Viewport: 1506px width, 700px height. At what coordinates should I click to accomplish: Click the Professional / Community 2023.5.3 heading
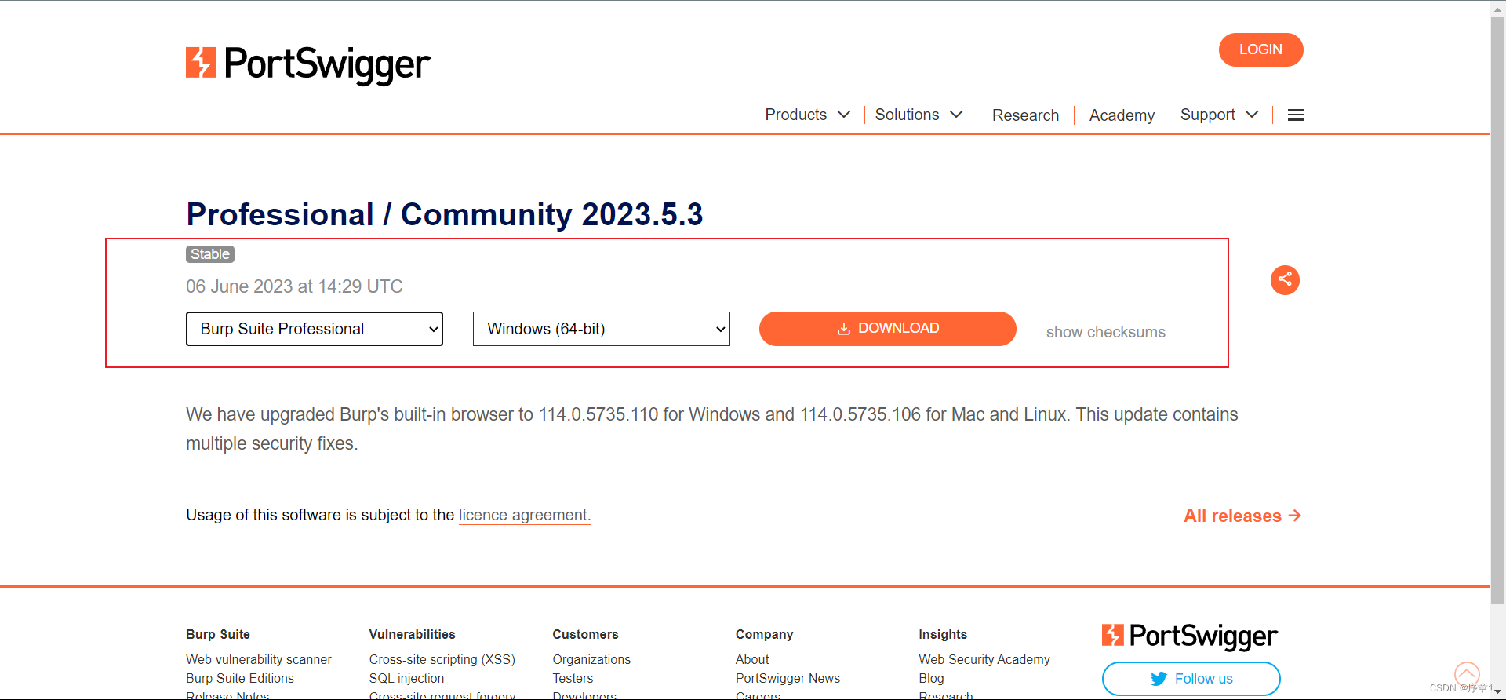445,214
